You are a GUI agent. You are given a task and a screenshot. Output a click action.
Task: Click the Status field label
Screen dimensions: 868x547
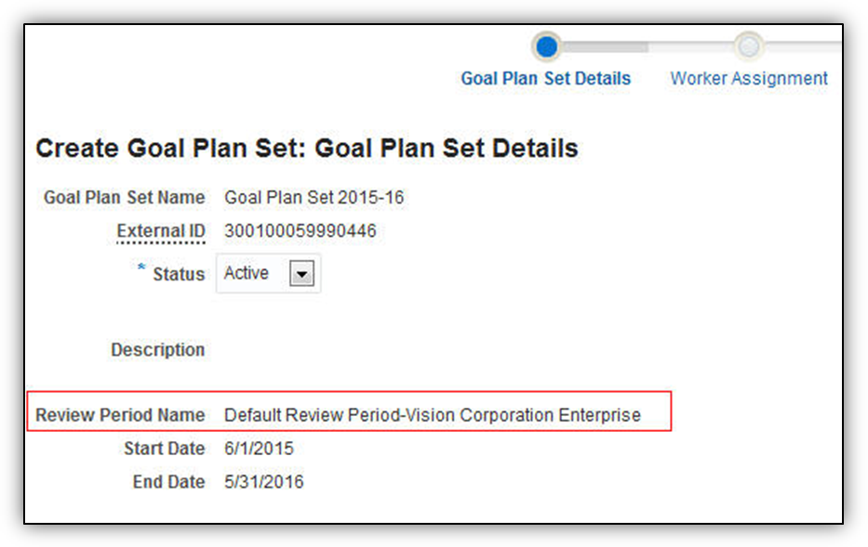[178, 274]
